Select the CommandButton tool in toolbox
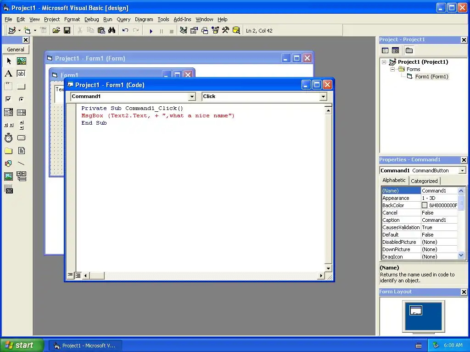The width and height of the screenshot is (470, 352). 21,87
